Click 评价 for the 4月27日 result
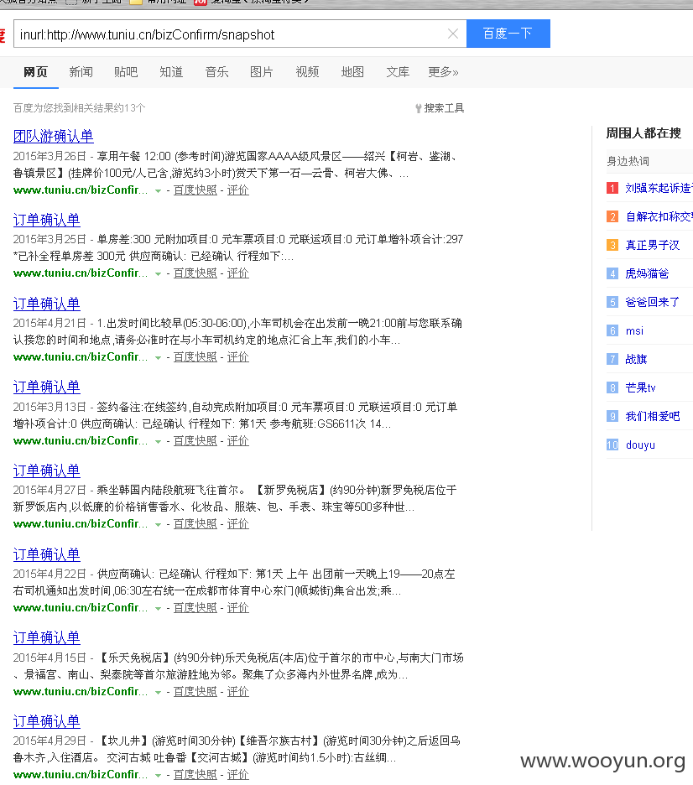This screenshot has height=785, width=693. coord(237,524)
